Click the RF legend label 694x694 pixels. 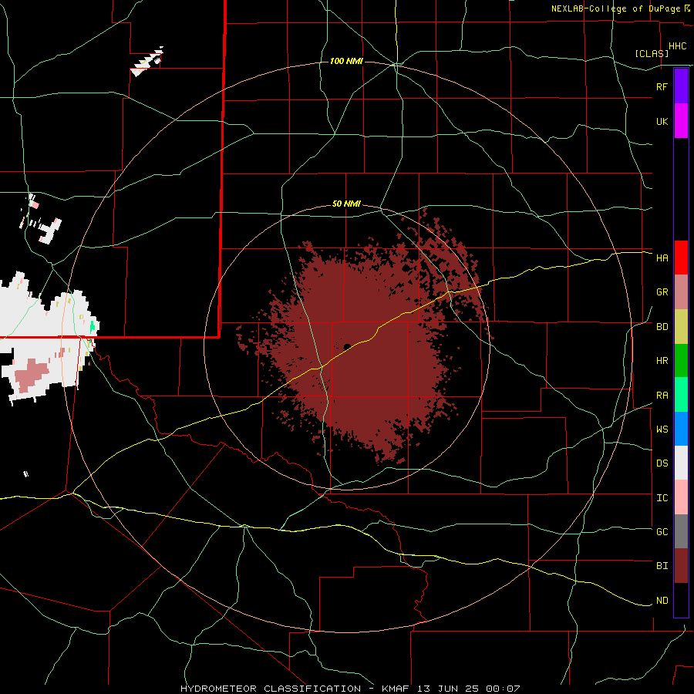coord(662,86)
